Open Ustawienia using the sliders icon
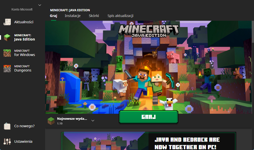This screenshot has height=150, width=254. (x=7, y=141)
